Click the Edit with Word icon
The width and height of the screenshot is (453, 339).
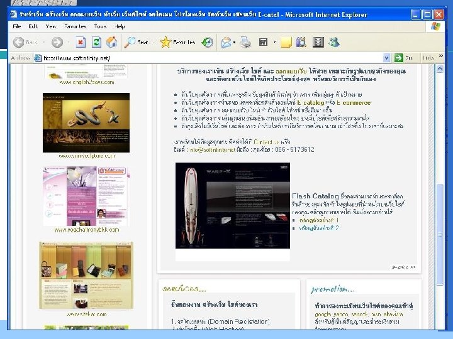[263, 43]
